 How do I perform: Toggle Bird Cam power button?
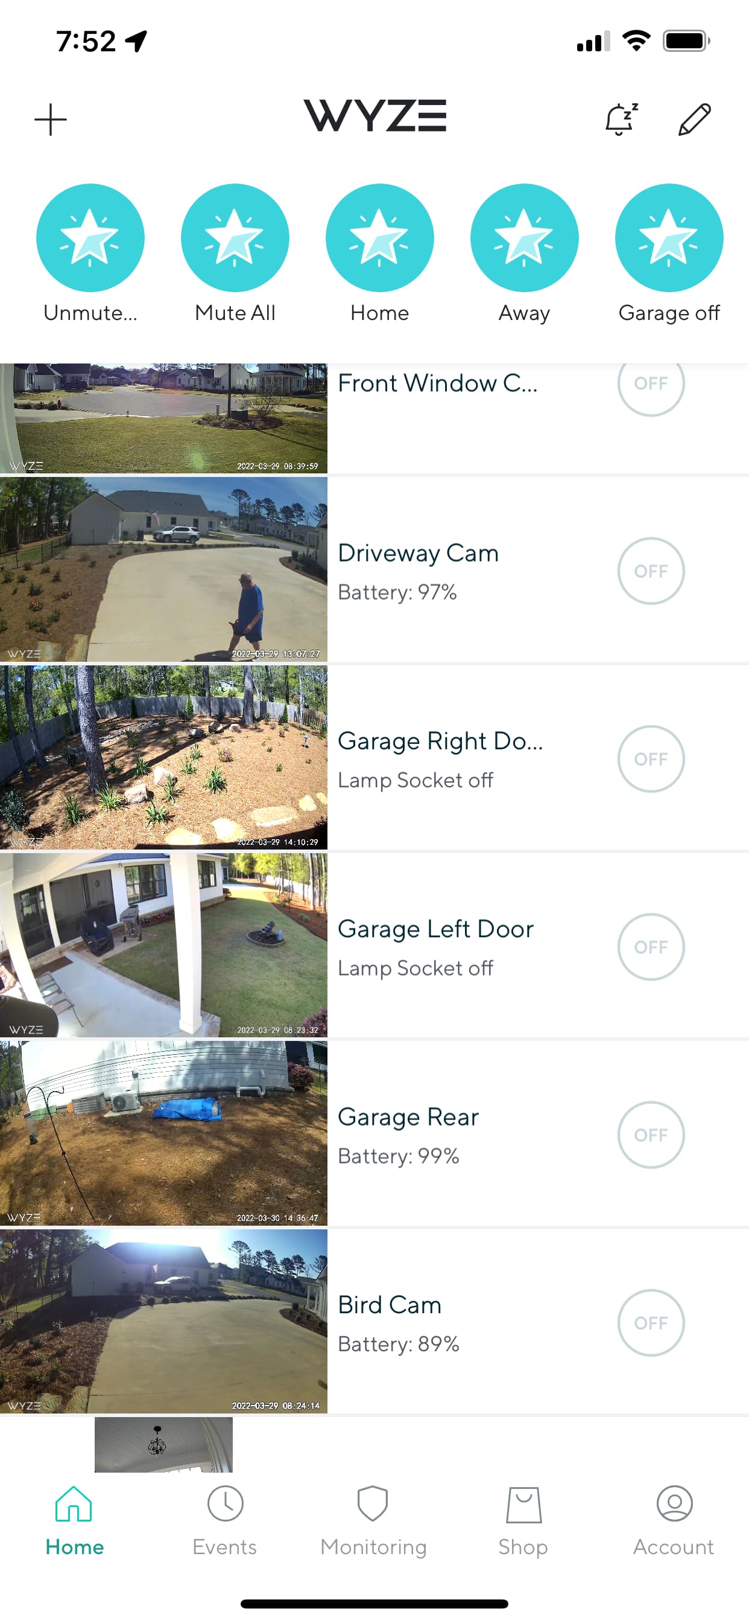point(650,1322)
